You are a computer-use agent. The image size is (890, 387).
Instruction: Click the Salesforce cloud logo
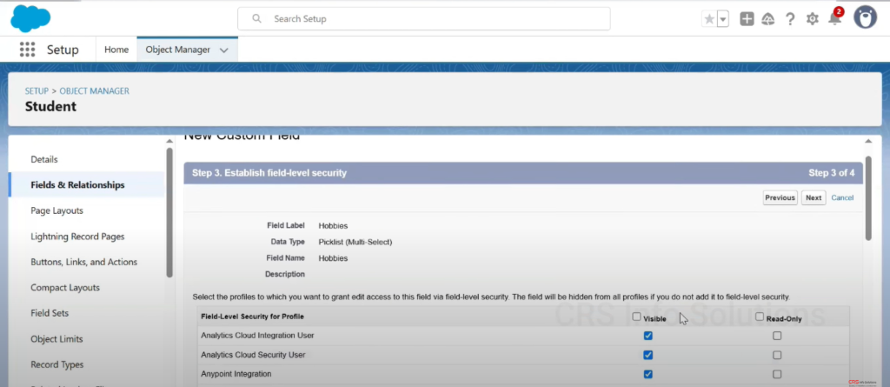pyautogui.click(x=30, y=17)
